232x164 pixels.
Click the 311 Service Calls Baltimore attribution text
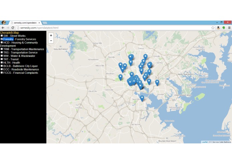point(220,142)
